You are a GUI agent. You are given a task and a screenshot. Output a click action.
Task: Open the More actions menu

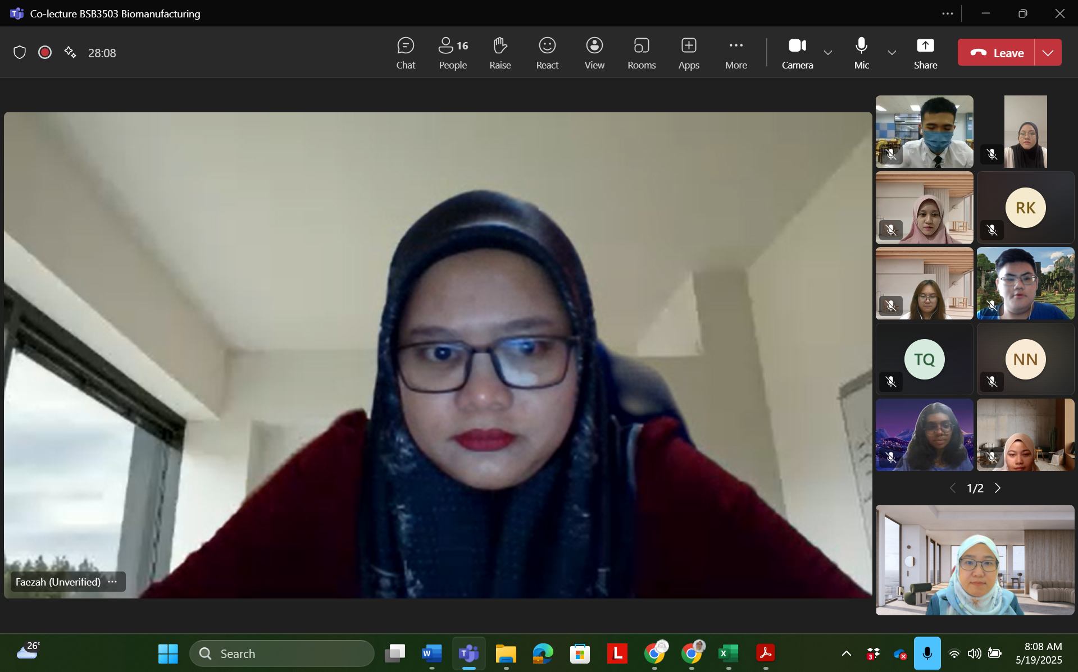point(736,53)
